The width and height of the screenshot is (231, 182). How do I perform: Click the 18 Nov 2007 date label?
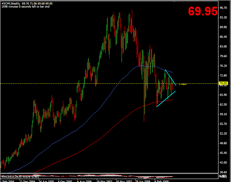124,181
